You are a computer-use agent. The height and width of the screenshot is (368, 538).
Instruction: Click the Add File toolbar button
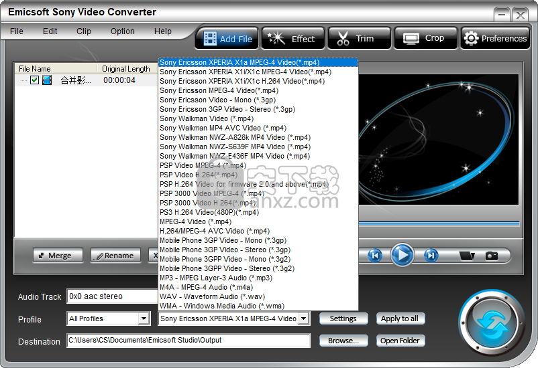coord(227,38)
